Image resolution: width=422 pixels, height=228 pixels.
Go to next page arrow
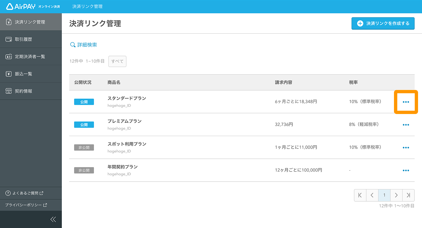click(396, 195)
